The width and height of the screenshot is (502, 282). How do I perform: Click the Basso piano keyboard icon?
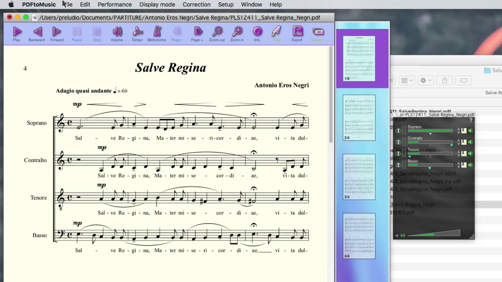point(464,165)
